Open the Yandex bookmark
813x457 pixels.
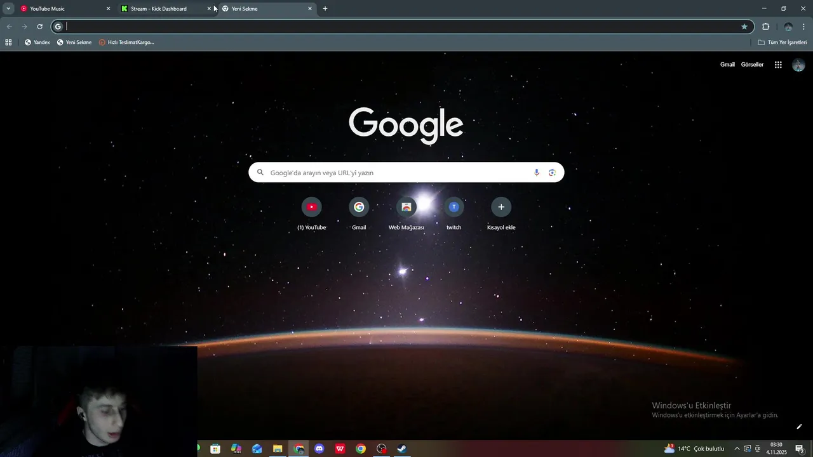tap(37, 43)
